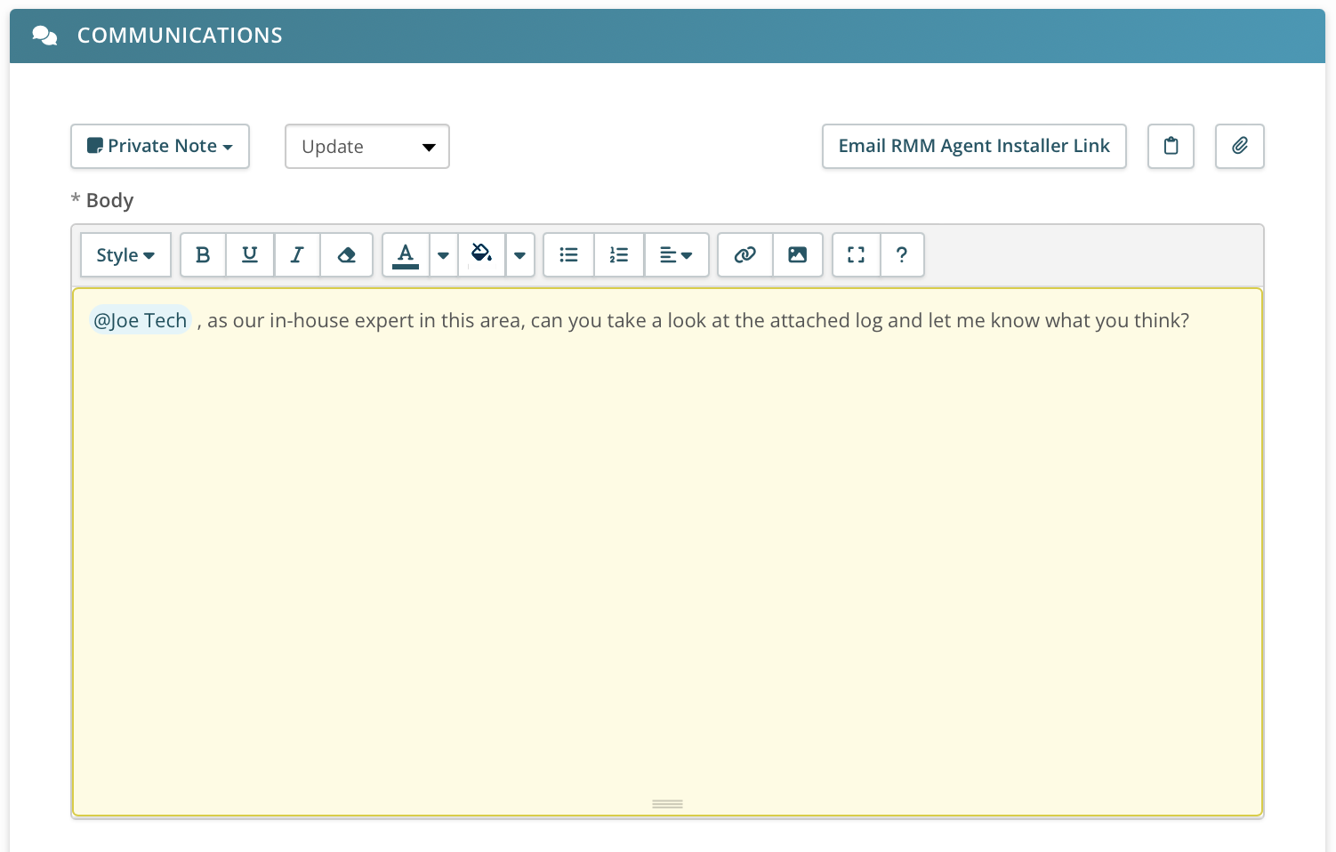This screenshot has height=852, width=1336.
Task: Open the editor help question mark
Action: [x=902, y=255]
